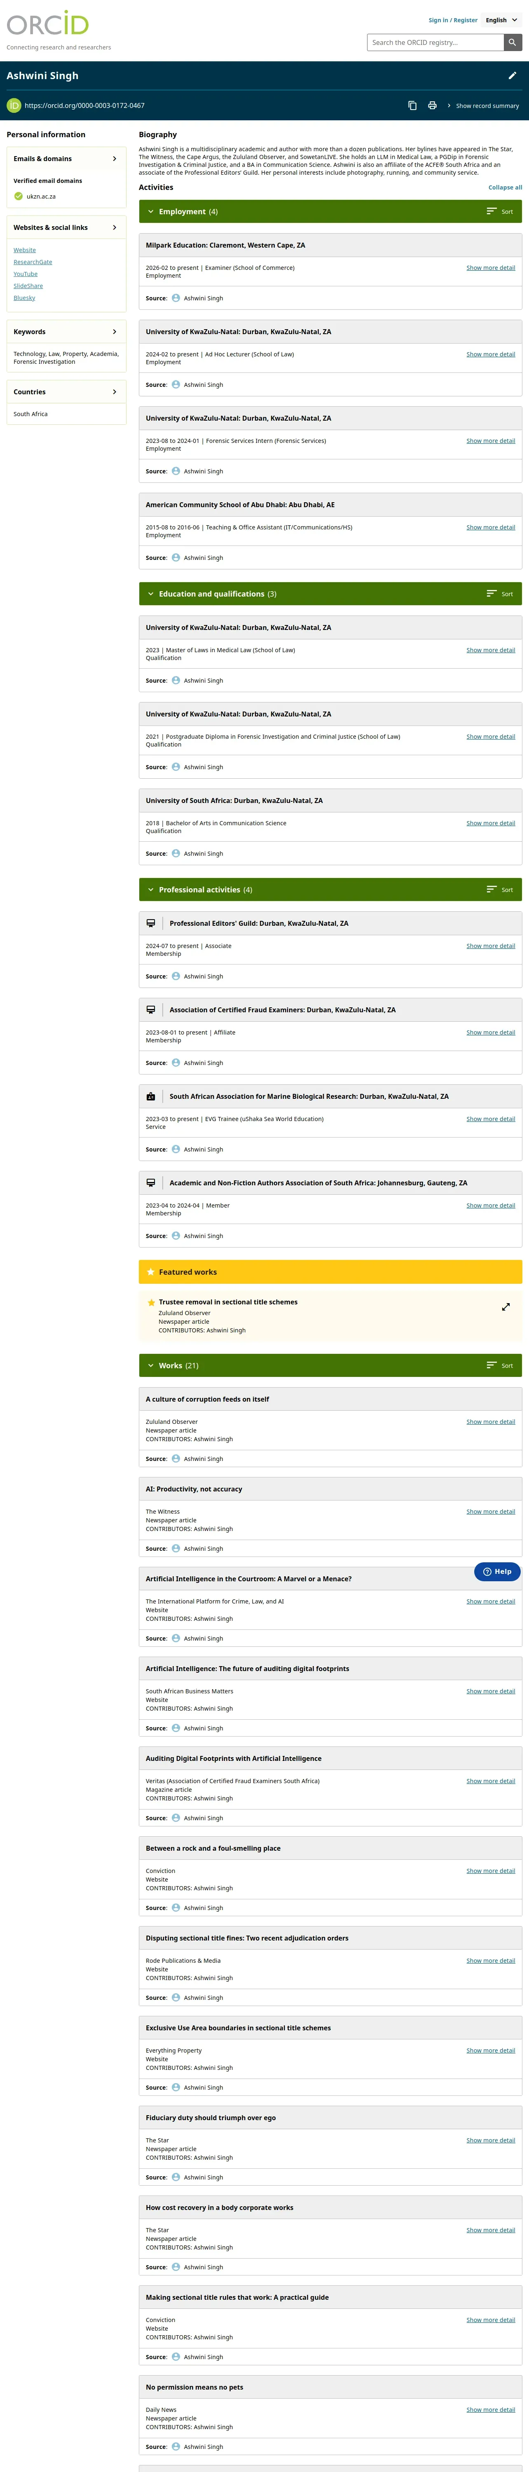Image resolution: width=529 pixels, height=2472 pixels.
Task: Click the print record icon
Action: 432,105
